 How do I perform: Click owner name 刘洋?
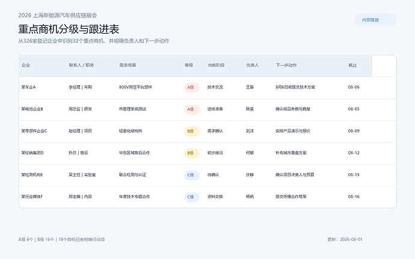tap(250, 131)
